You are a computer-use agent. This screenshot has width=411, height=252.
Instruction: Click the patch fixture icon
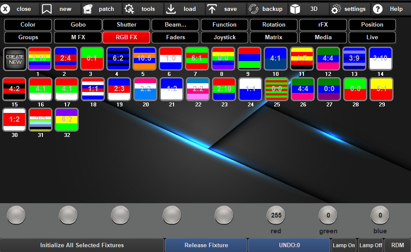tap(88, 9)
